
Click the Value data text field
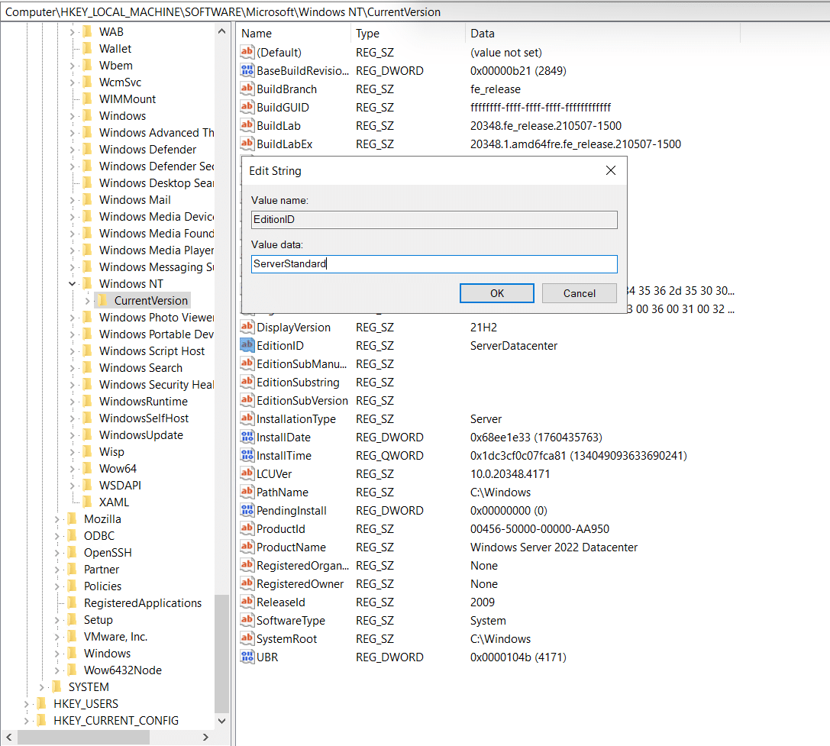[434, 264]
